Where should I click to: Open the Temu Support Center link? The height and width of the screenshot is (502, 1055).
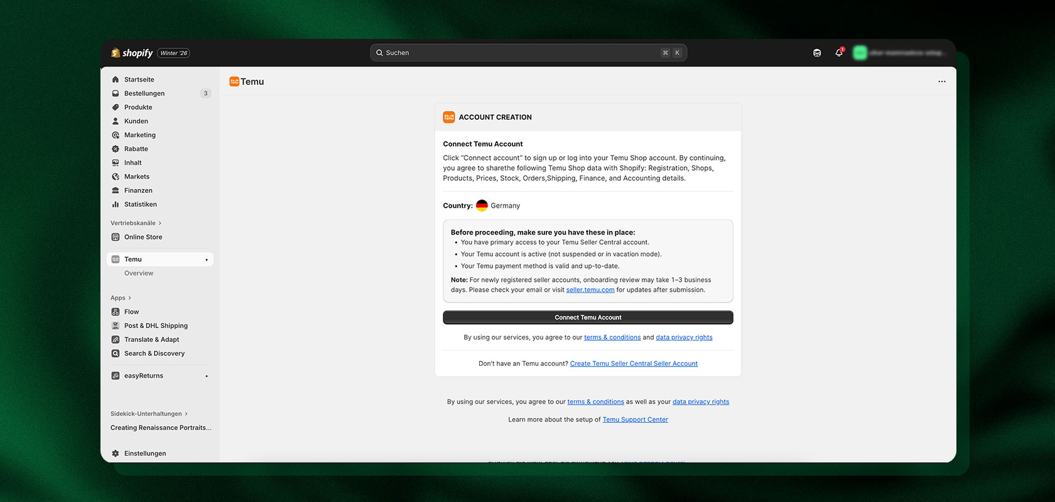point(635,420)
